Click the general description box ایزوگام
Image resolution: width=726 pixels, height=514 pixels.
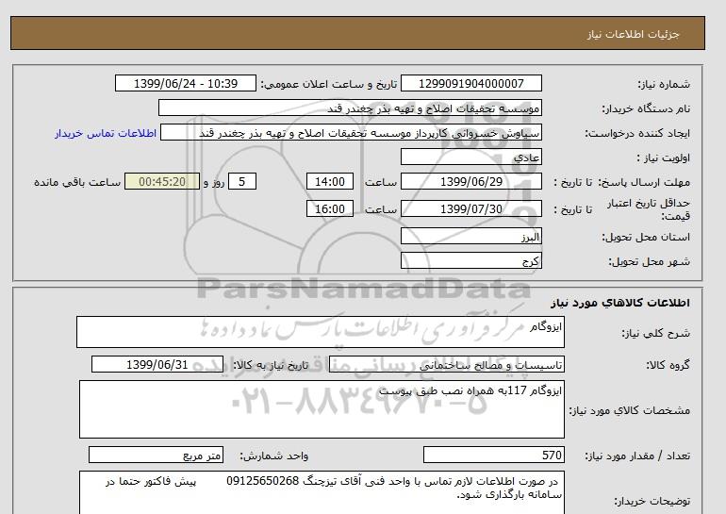(x=321, y=332)
